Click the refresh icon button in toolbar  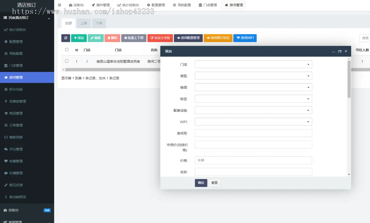[x=66, y=38]
